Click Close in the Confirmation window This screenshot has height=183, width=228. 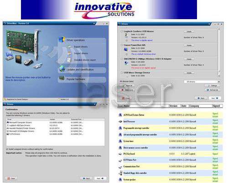pos(11,178)
